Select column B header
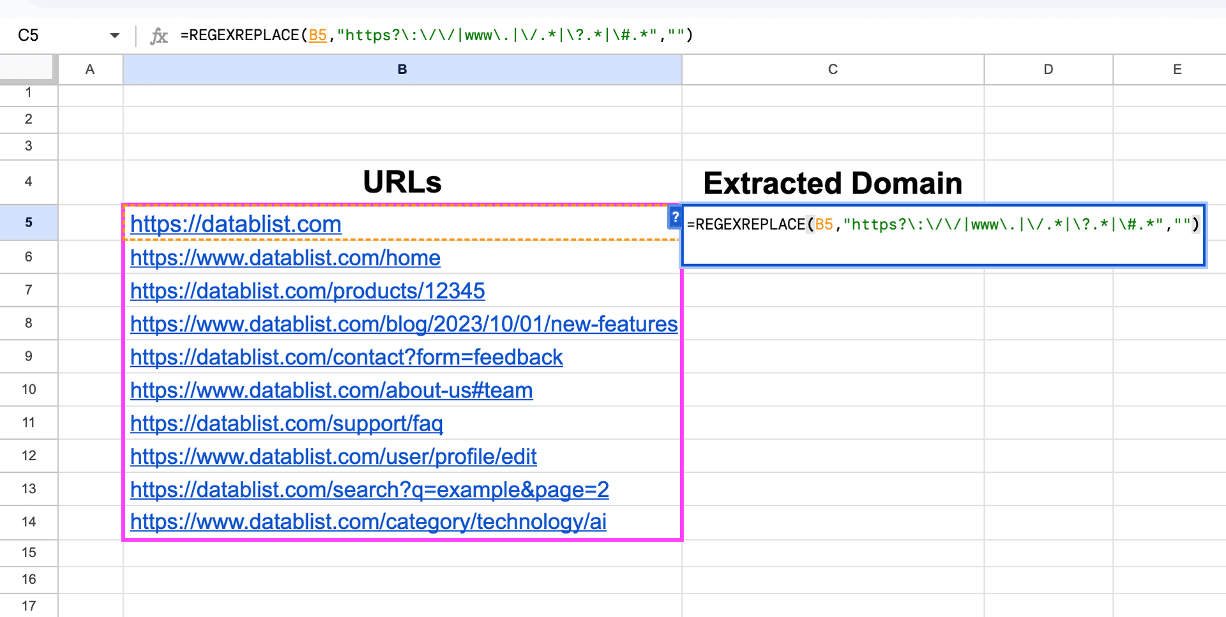Screen dimensions: 1226x617 [x=401, y=69]
